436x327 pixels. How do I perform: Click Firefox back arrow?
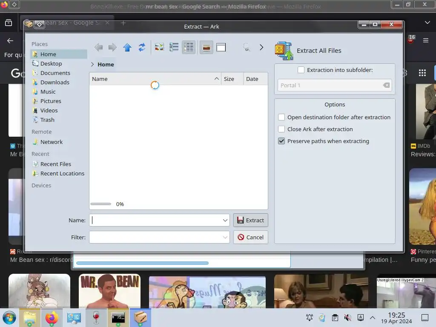click(10, 41)
